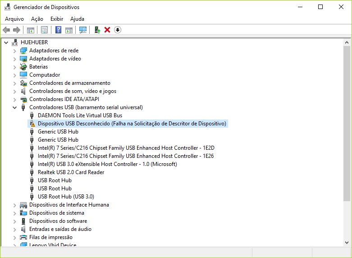Toggle the action pane toolbar icon

[x=69, y=30]
